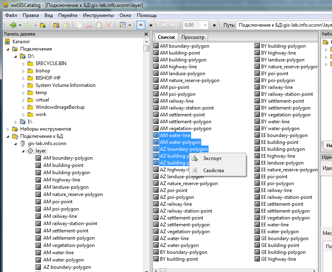
Task: Open toolbar options after the scale box
Action: click(214, 25)
